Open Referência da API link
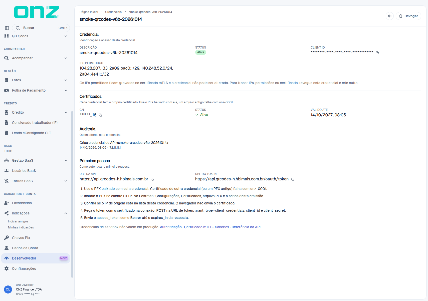 (x=246, y=227)
